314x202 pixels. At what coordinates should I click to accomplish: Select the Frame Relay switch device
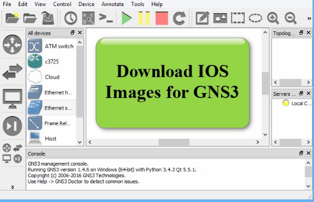(x=51, y=123)
